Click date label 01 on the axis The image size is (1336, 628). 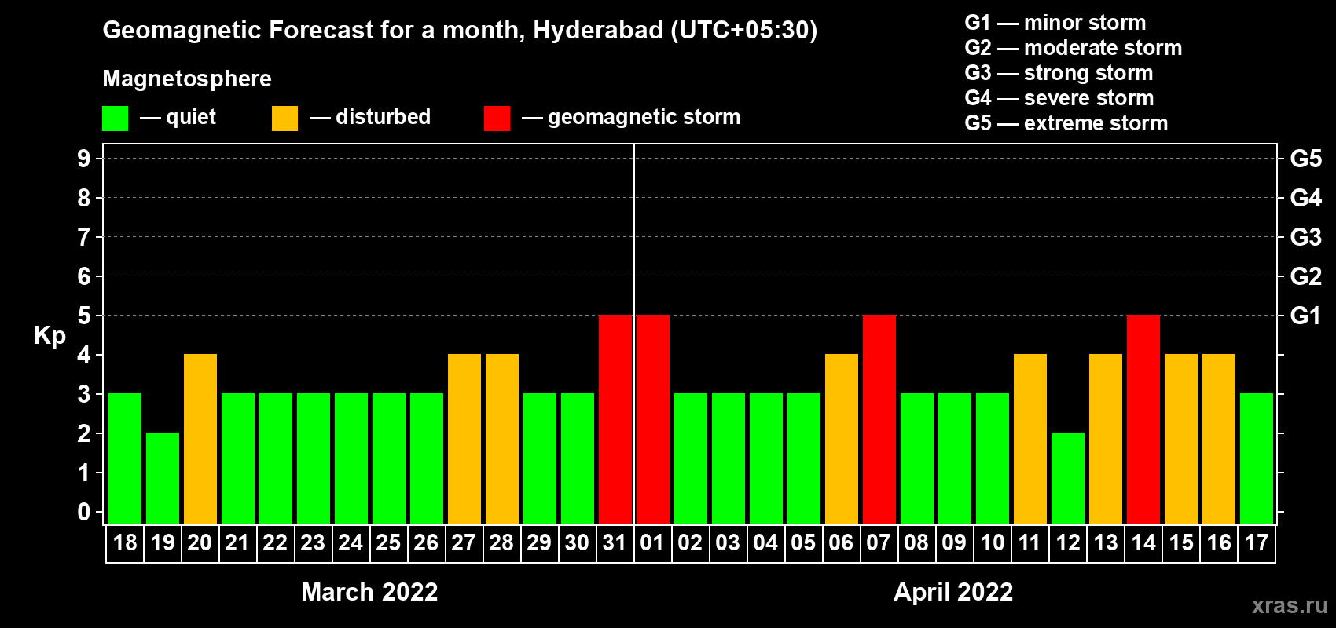point(652,543)
